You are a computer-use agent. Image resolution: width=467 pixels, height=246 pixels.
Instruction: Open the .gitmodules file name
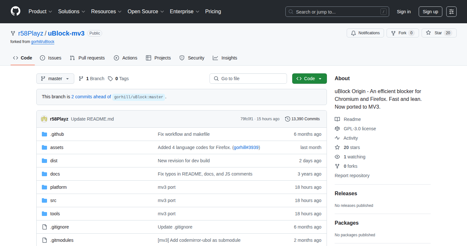coord(62,240)
